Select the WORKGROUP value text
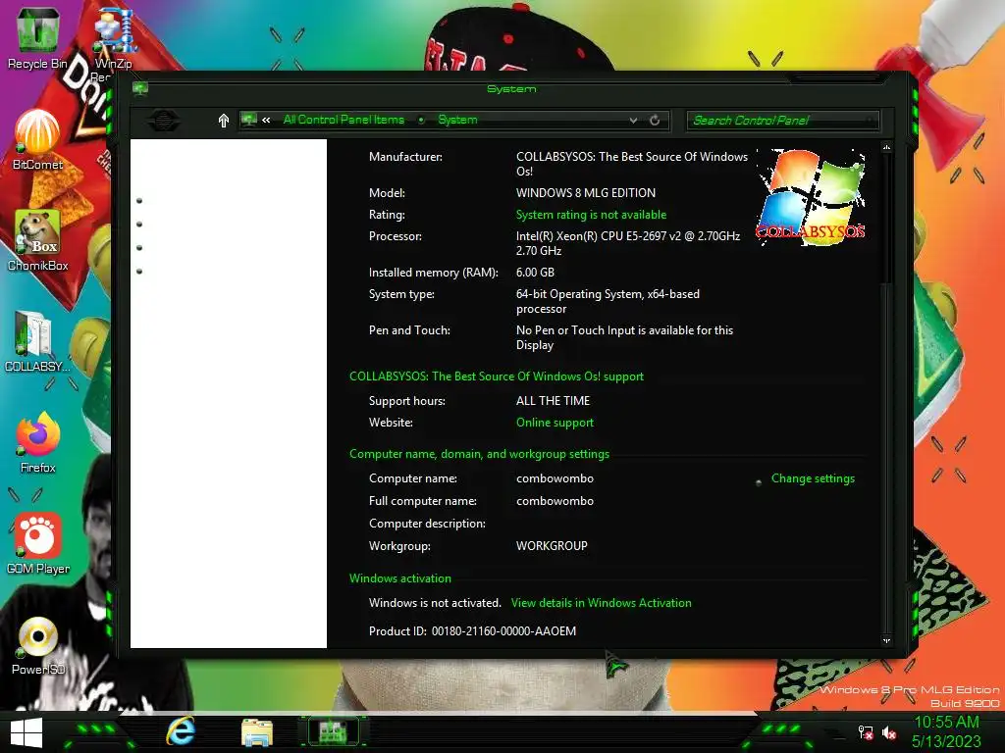This screenshot has width=1005, height=753. [x=552, y=545]
